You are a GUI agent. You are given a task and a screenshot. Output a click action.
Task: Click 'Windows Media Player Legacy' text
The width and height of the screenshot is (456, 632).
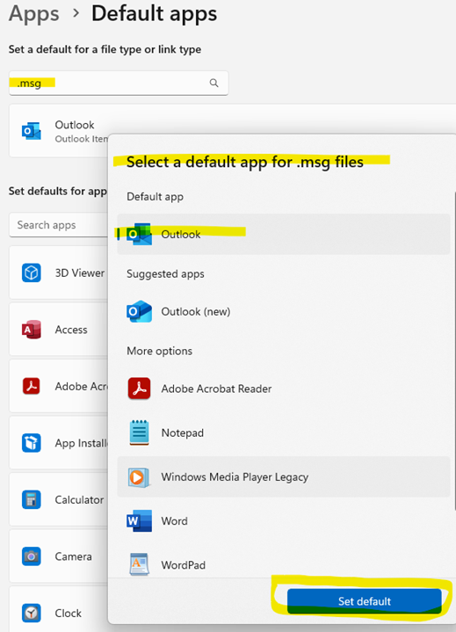point(235,477)
